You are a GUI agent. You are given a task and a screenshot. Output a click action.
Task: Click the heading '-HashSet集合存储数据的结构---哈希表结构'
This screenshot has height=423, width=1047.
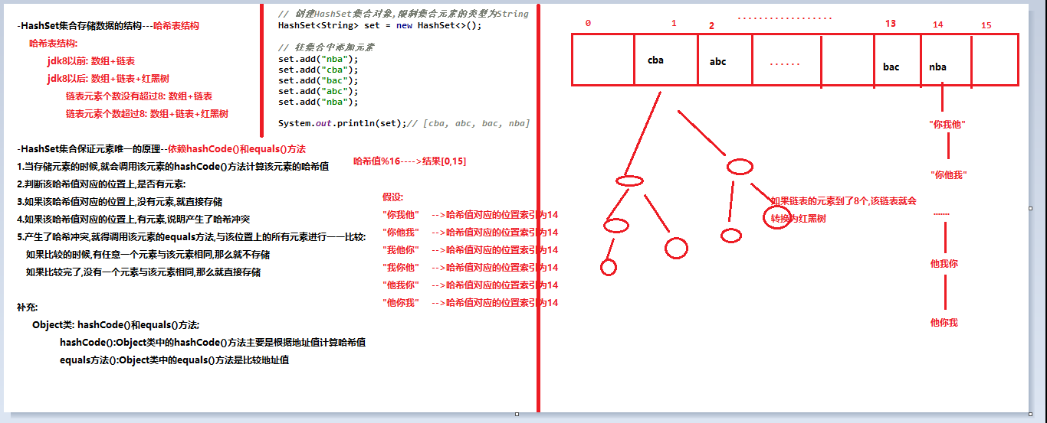pos(108,25)
